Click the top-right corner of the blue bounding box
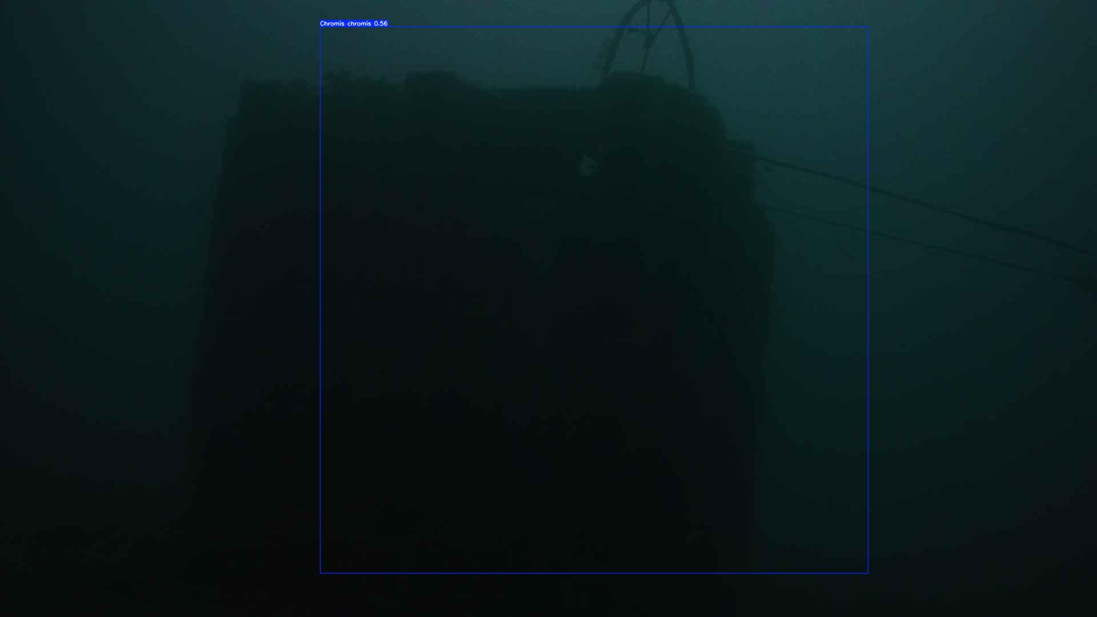This screenshot has width=1097, height=617. coord(868,27)
